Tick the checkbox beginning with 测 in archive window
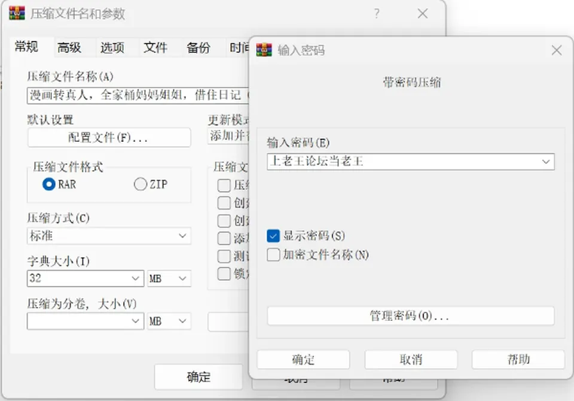The height and width of the screenshot is (401, 574). (x=224, y=256)
